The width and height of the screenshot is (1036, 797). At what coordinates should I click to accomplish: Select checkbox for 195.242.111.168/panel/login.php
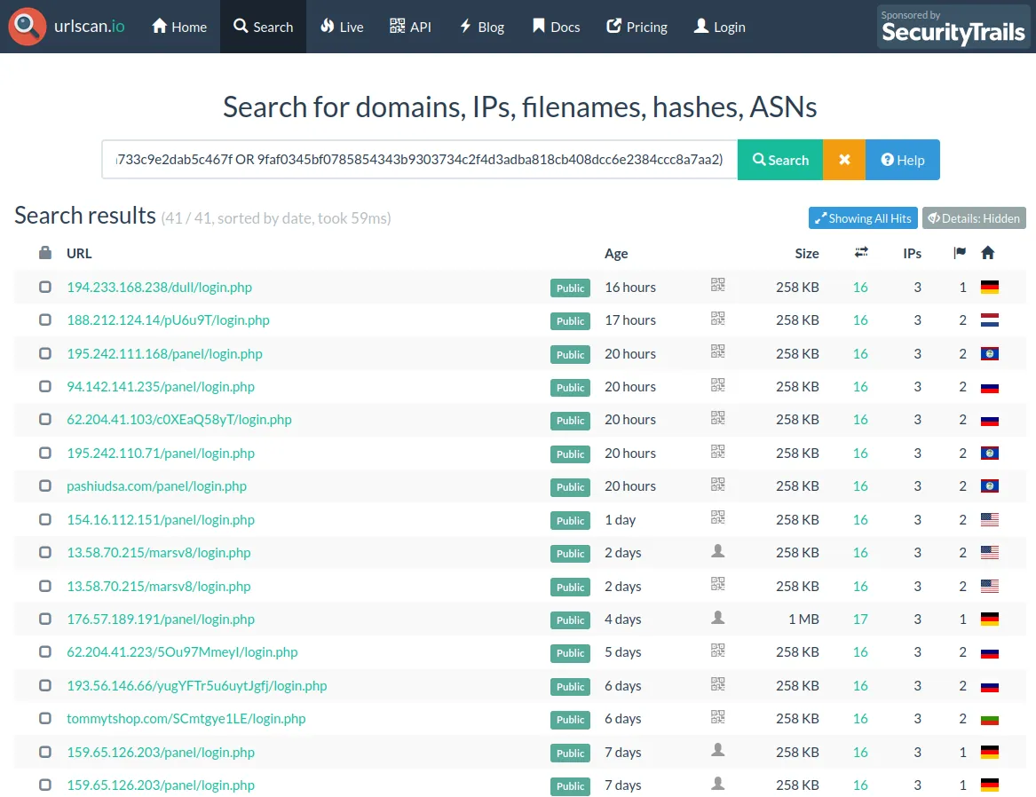pos(45,353)
